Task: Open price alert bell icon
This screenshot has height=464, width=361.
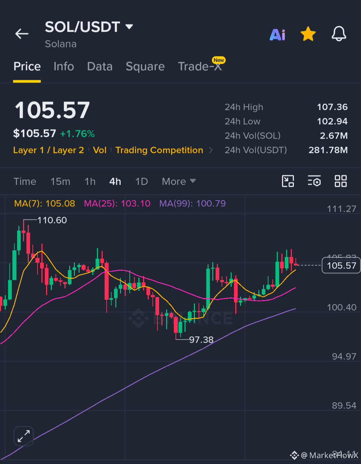Action: (x=339, y=34)
